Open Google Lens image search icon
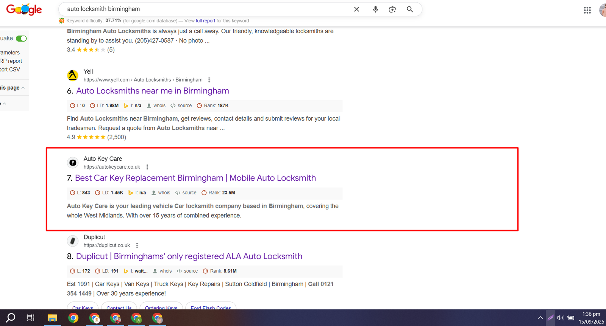The height and width of the screenshot is (326, 606). (392, 9)
